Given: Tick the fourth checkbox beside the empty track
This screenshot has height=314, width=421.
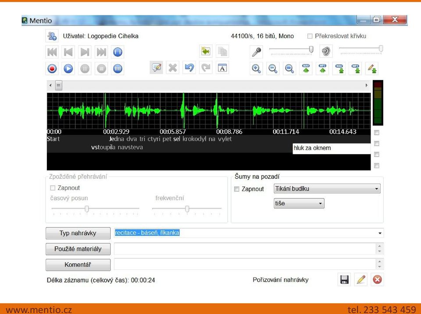Looking at the screenshot, I should (377, 166).
